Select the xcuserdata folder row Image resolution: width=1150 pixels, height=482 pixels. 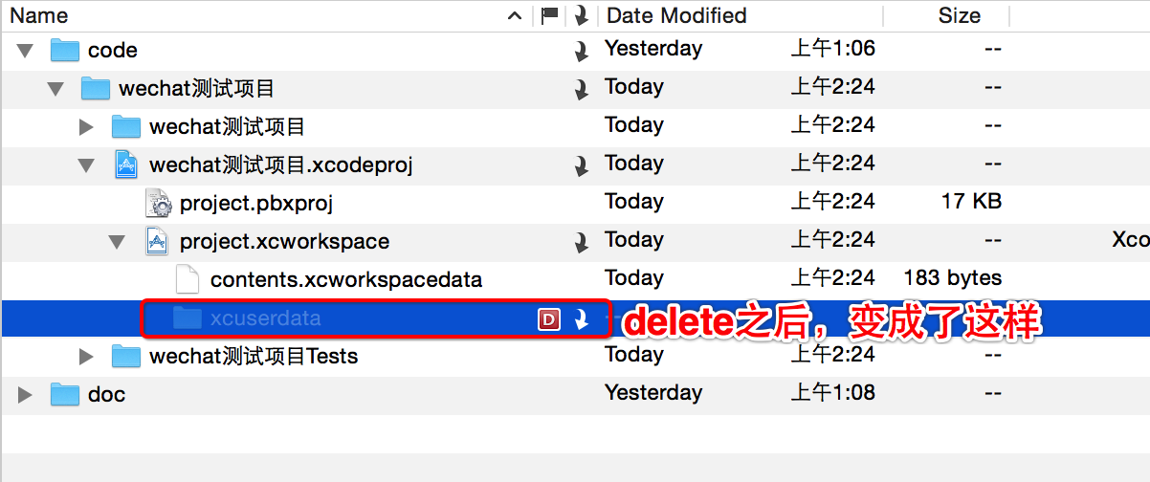click(x=575, y=318)
